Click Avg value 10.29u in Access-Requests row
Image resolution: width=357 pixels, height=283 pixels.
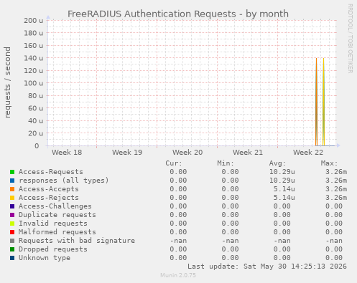[282, 172]
